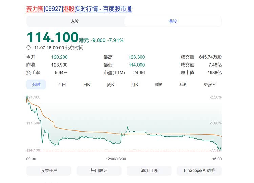This screenshot has width=254, height=183.
Task: Switch to the A股 tab
Action: pyautogui.click(x=75, y=21)
